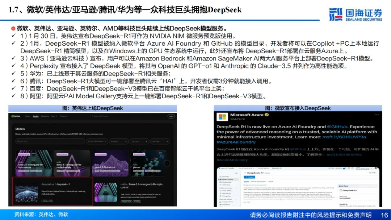This screenshot has height=220, width=391.
Task: Open the @GitHub mention in the translated tweet
Action: click(298, 149)
